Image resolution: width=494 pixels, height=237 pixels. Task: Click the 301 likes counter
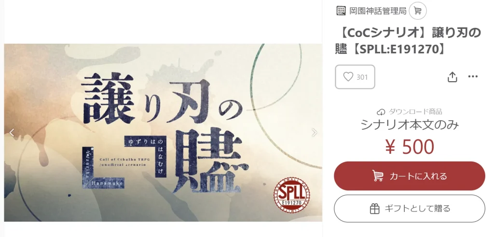pyautogui.click(x=362, y=77)
